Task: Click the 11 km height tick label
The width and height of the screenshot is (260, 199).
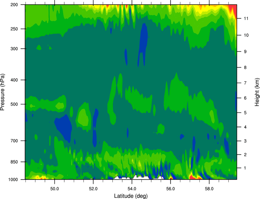Action: [246, 18]
